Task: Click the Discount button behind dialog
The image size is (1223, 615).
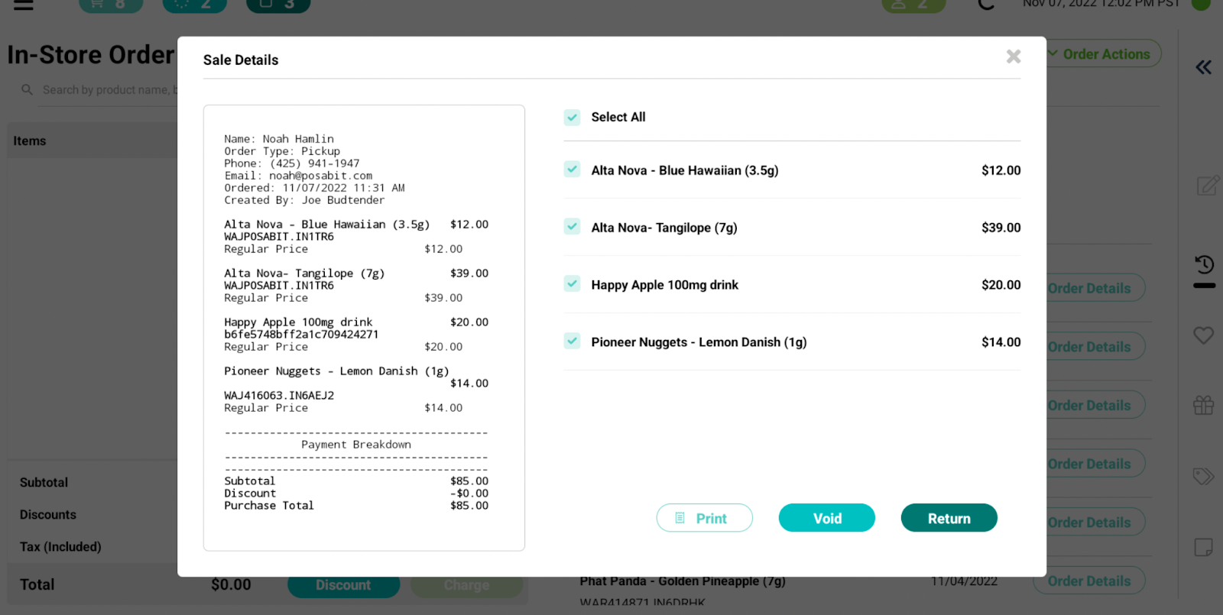Action: (343, 586)
